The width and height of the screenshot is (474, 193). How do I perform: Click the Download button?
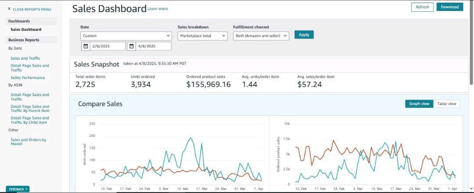[449, 7]
